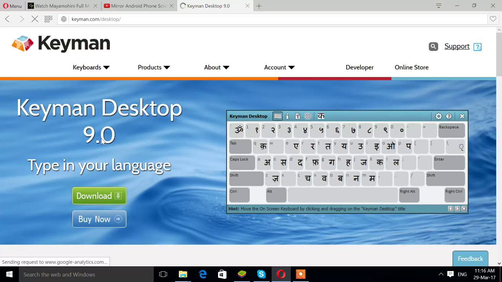Switch to Watch Mayamohini tab
Image resolution: width=502 pixels, height=282 pixels.
click(x=62, y=6)
